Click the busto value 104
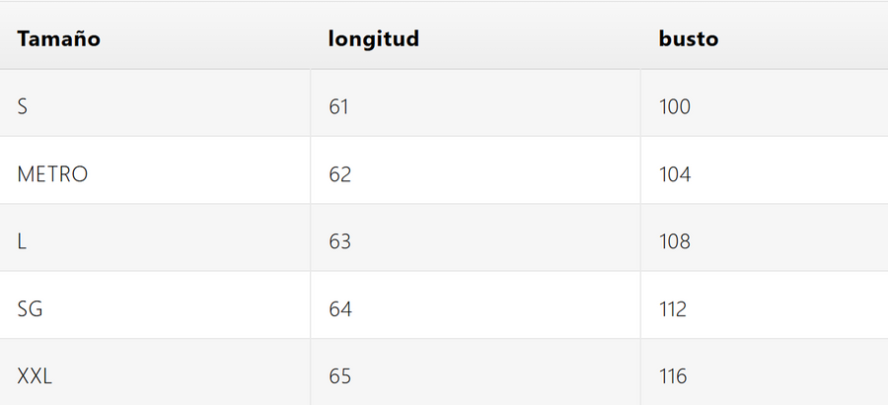Viewport: 888px width, 405px height. pyautogui.click(x=675, y=174)
